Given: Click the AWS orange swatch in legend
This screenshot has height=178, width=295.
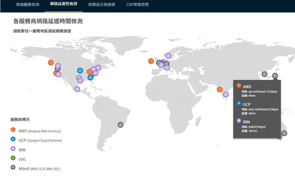Looking at the screenshot, I should tap(13, 129).
